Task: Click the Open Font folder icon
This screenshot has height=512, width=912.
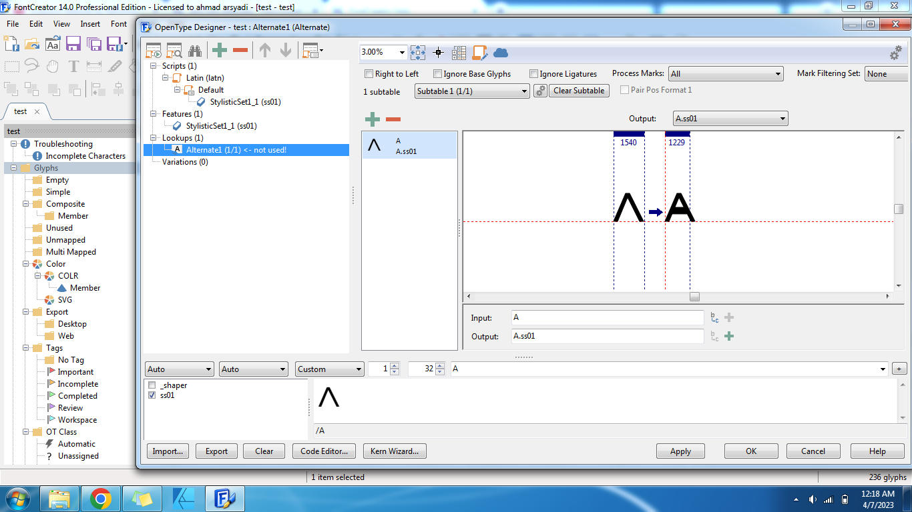Action: [x=32, y=44]
